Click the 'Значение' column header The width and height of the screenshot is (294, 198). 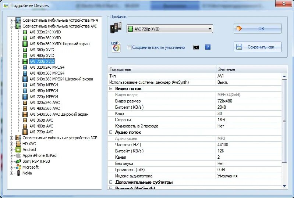click(252, 69)
